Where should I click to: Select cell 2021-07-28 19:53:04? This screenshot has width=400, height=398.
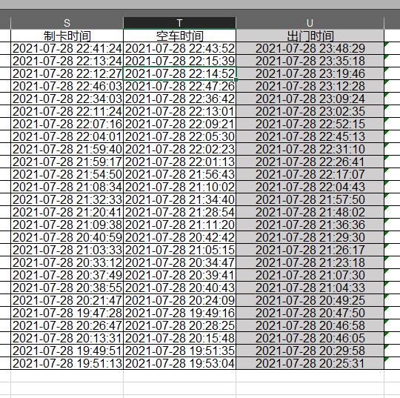179,363
